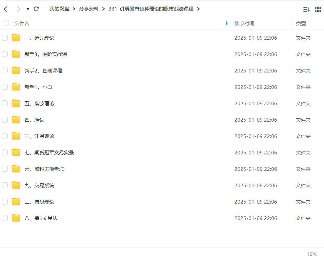The width and height of the screenshot is (324, 259).
Task: Click folder icon of 新手2，基础课程
Action: tap(16, 70)
